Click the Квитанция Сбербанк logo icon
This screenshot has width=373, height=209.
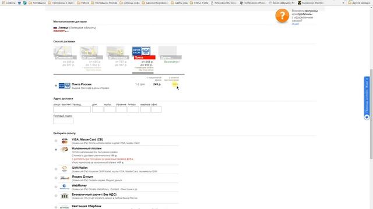tap(65, 207)
